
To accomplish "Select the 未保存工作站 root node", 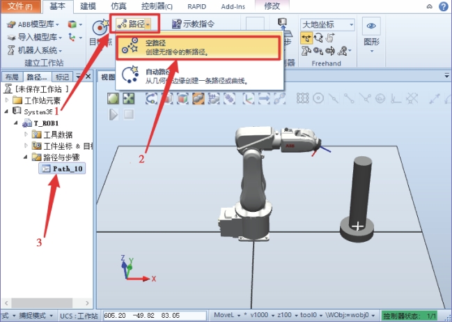I will (x=38, y=89).
